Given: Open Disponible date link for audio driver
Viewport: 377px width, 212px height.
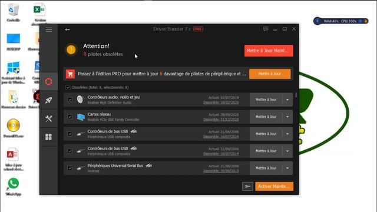Looking at the screenshot, I should (x=221, y=102).
